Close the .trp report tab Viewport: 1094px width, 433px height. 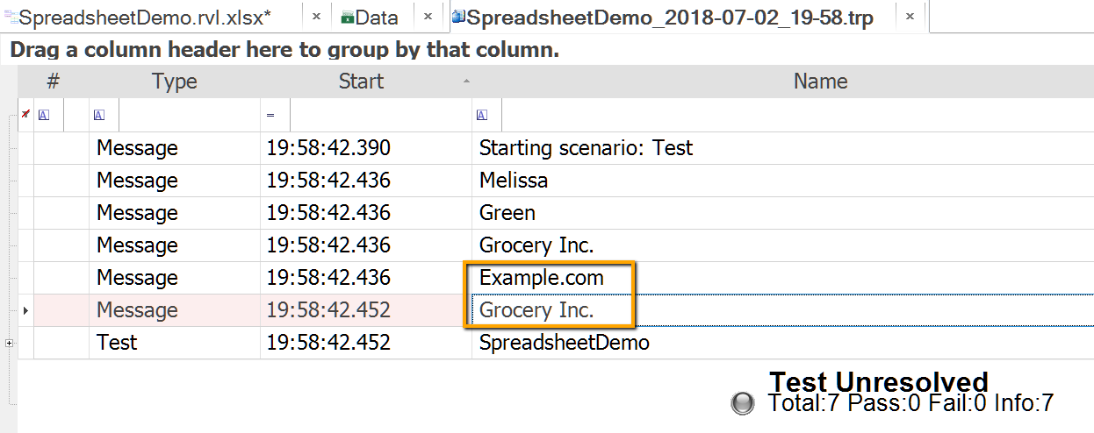coord(910,17)
